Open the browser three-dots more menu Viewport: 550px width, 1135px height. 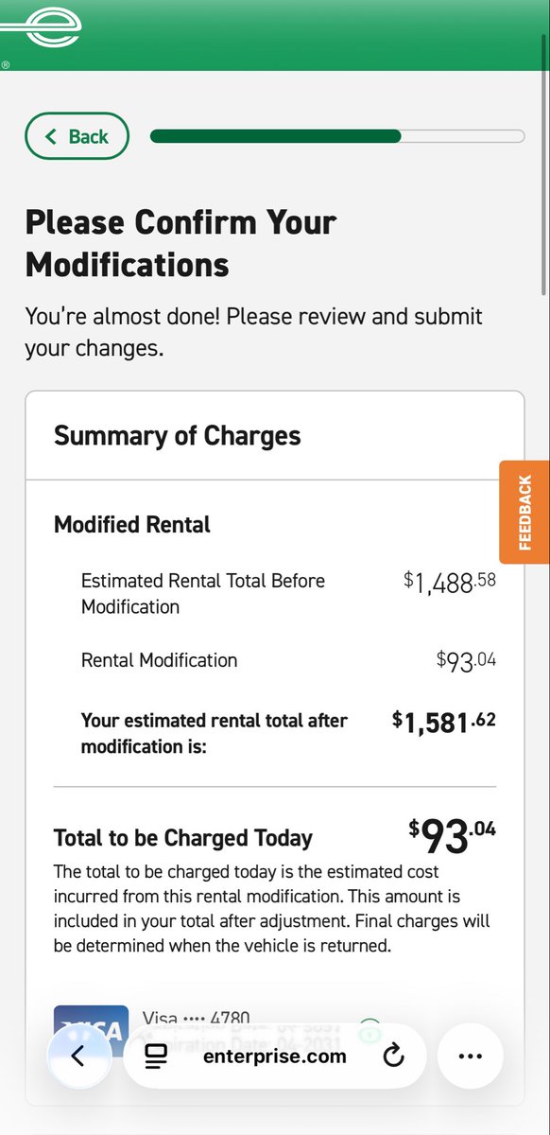470,1056
